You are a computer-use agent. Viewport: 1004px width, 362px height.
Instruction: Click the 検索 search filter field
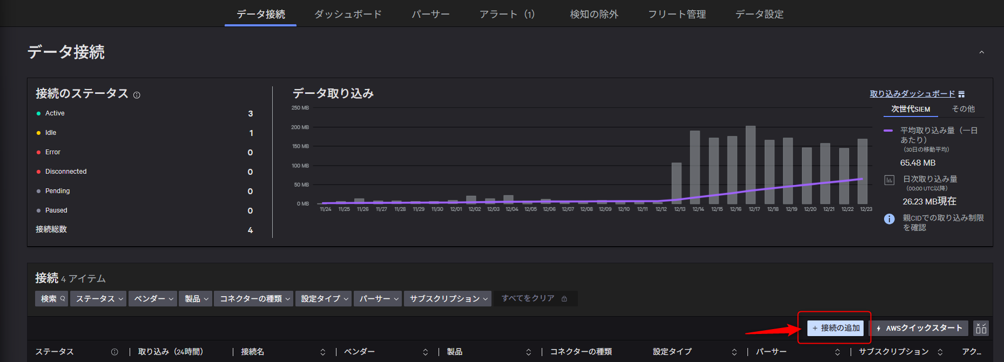point(52,299)
